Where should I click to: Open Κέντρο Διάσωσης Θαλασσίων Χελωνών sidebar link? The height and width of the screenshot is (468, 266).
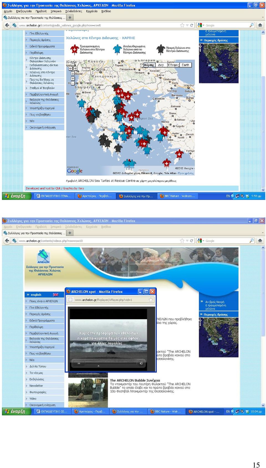click(44, 60)
